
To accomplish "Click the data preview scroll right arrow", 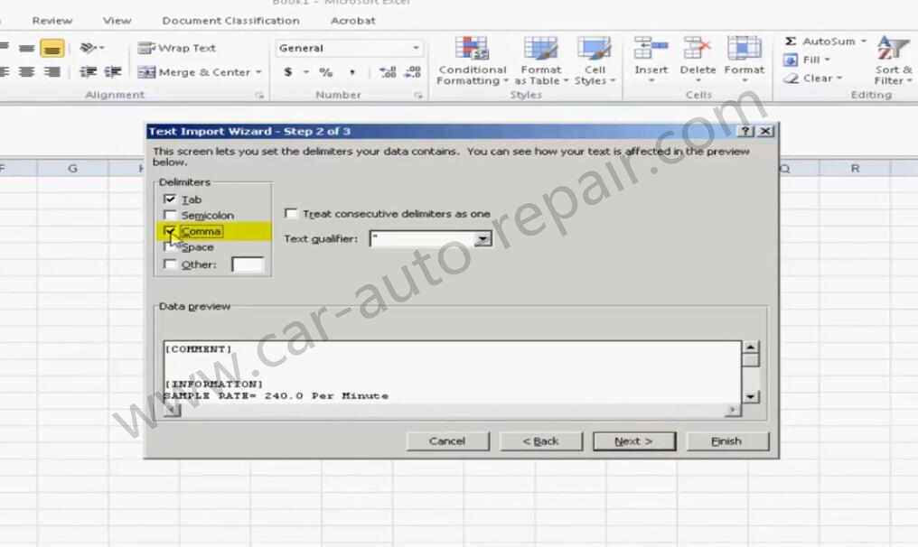I will (733, 410).
